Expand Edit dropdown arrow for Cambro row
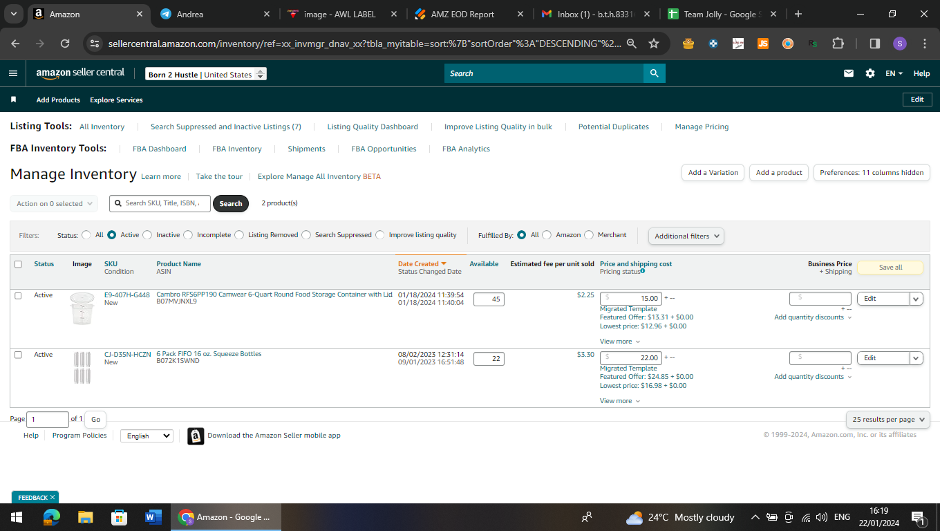Viewport: 940px width, 531px height. pyautogui.click(x=916, y=299)
